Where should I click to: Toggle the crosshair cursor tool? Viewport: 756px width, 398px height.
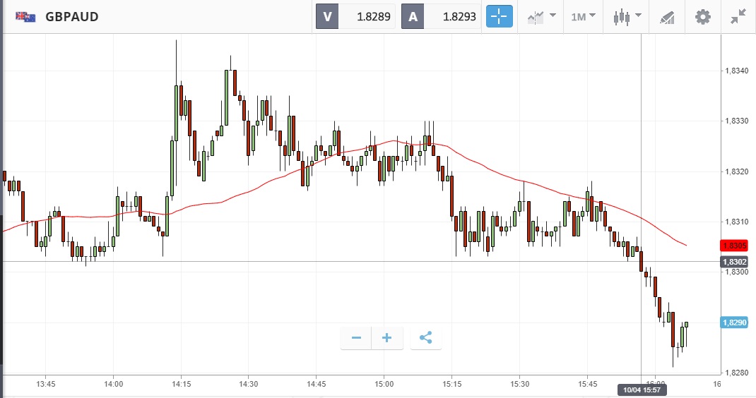499,17
